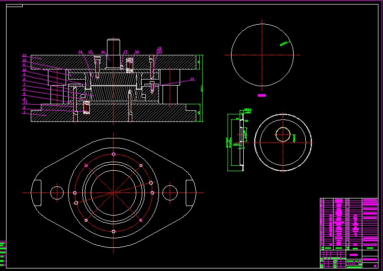
Task: Click the right guide-post circle in the plan view
Action: 170,193
